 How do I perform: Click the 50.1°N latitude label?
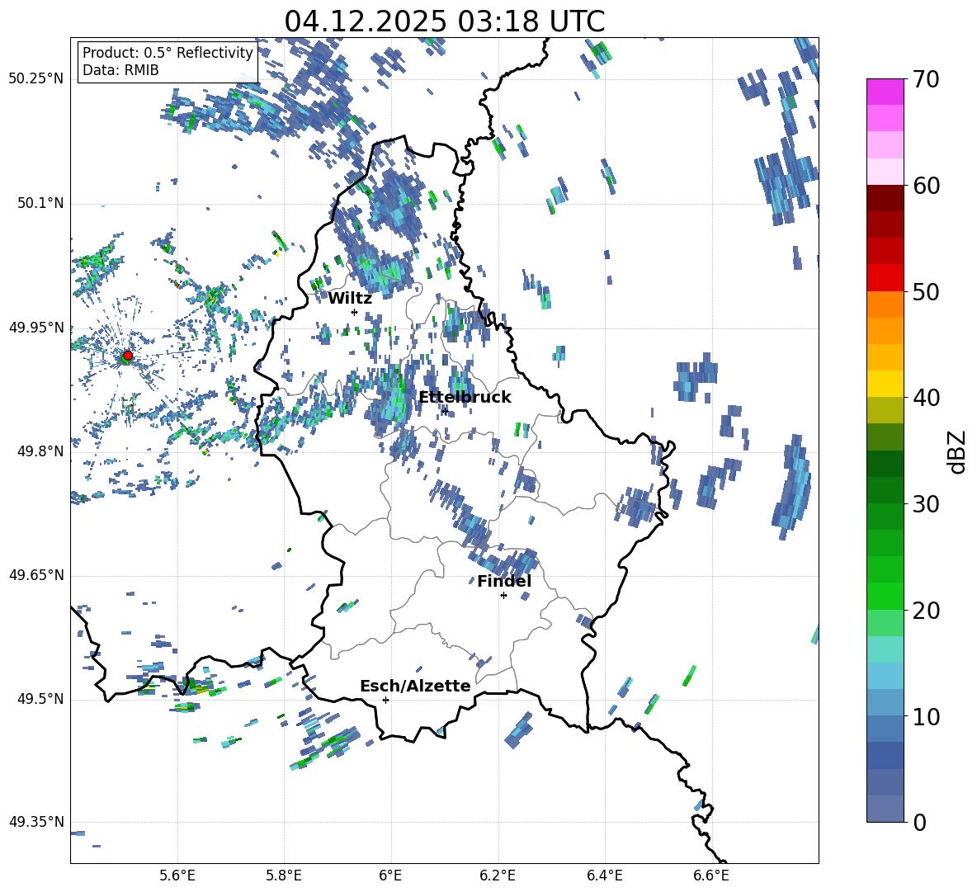click(x=40, y=204)
